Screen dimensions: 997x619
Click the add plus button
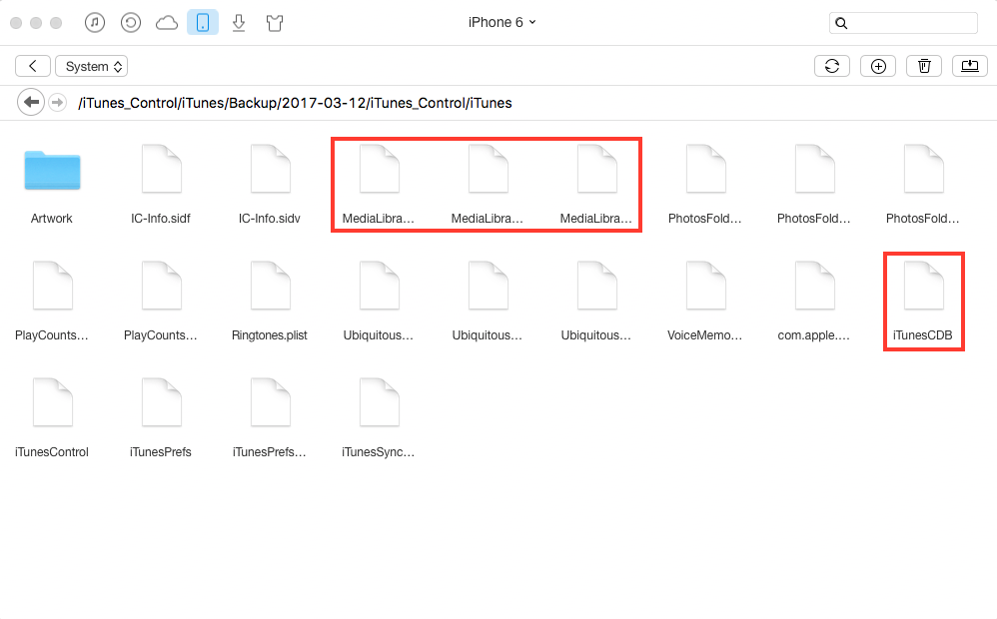(878, 66)
